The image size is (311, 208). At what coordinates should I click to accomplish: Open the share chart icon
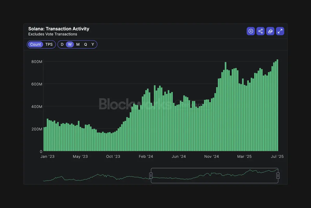tap(260, 31)
